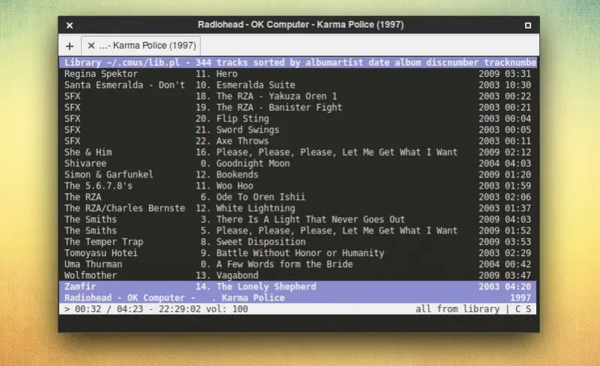Click the 'all from library' status text
The image size is (600, 366).
coord(457,309)
